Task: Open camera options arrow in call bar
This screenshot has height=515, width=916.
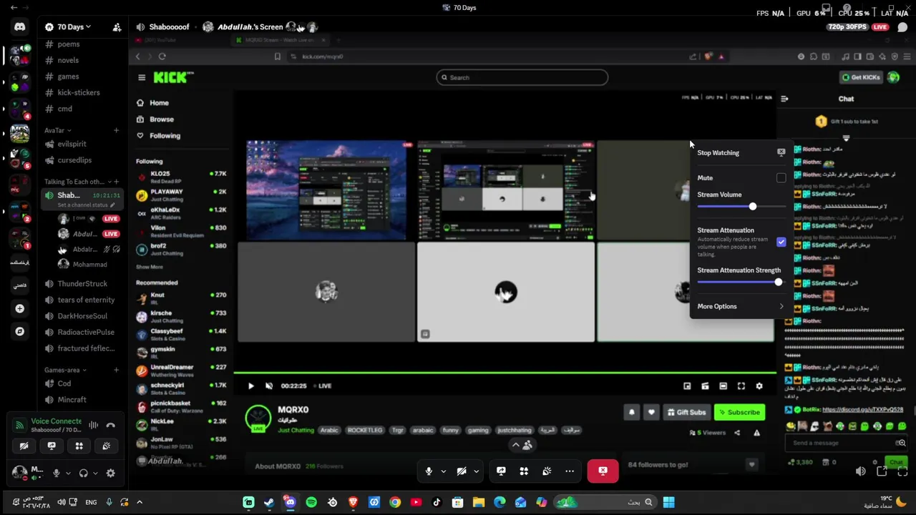Action: 476,471
